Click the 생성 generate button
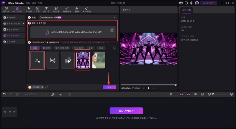Image resolution: width=236 pixels, height=129 pixels. pyautogui.click(x=109, y=87)
